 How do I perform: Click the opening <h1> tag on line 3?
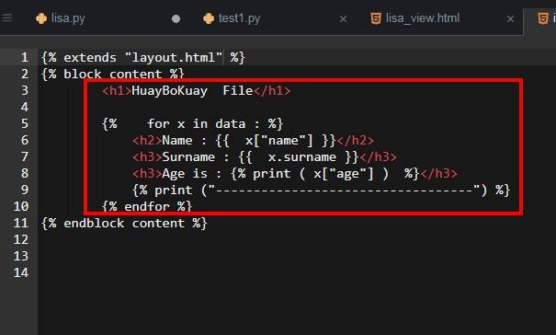coord(117,90)
